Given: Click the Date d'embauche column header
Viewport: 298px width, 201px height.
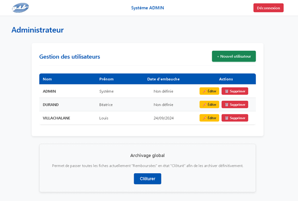Looking at the screenshot, I should tap(163, 79).
